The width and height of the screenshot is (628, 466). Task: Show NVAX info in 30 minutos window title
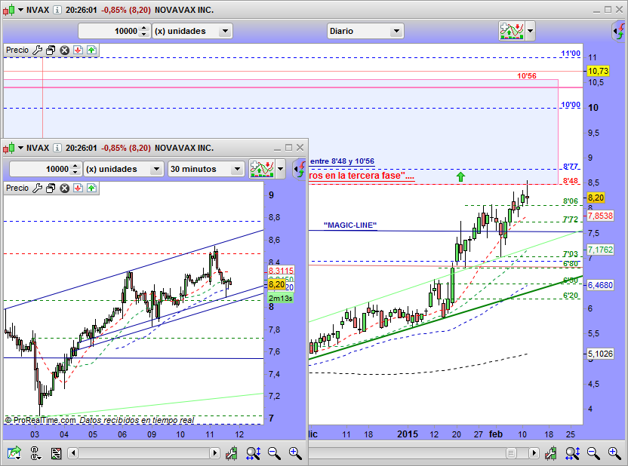point(57,148)
